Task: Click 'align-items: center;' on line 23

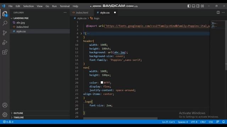Action: pos(99,94)
